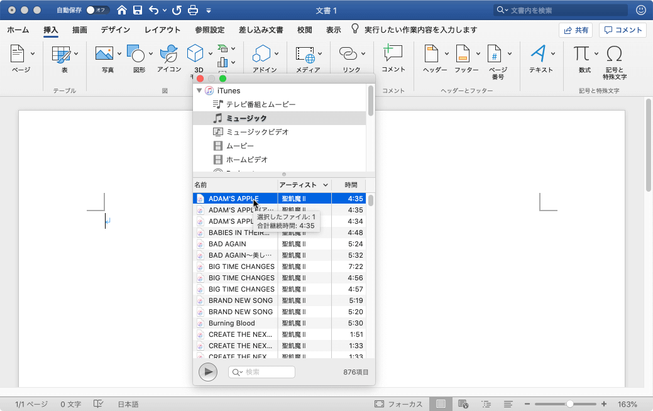Click 163% zoom level
Image resolution: width=653 pixels, height=411 pixels.
(x=627, y=404)
